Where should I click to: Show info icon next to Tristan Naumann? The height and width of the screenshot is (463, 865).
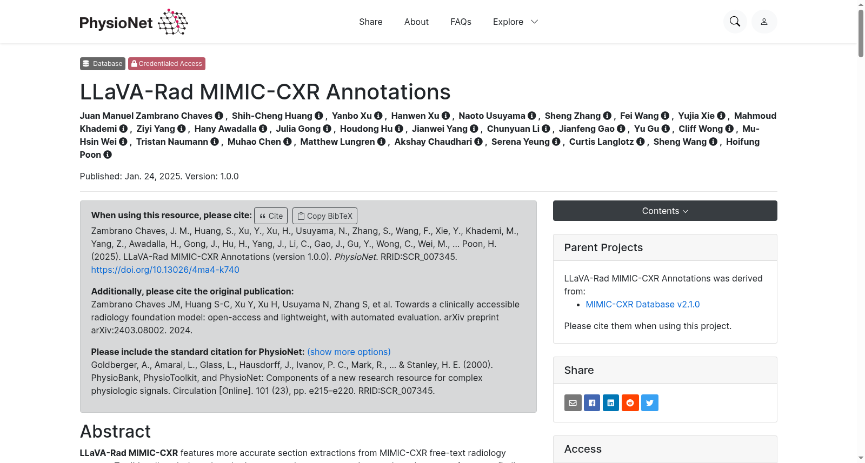click(215, 142)
